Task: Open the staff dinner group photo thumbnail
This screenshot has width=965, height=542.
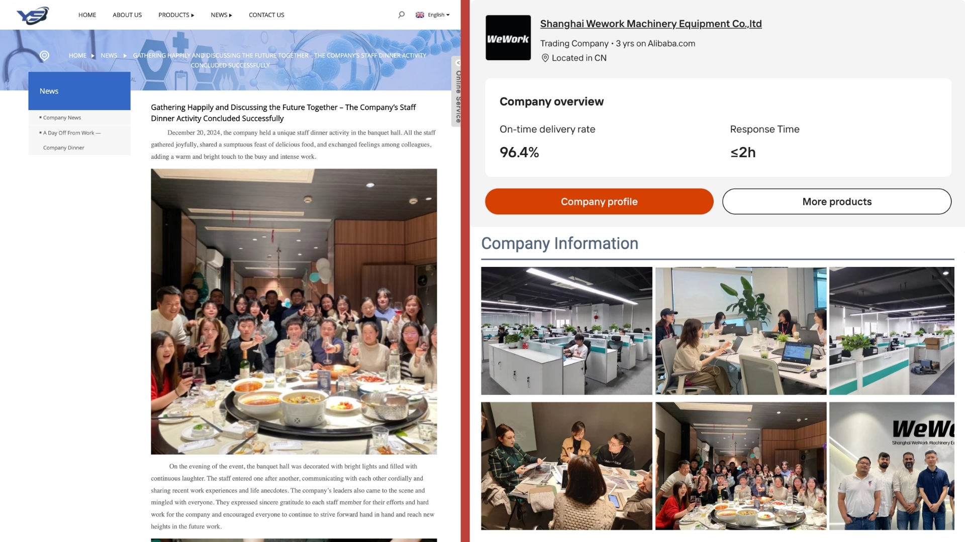Action: click(x=741, y=466)
